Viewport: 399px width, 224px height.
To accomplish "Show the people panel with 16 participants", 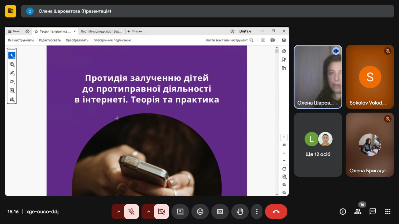I will pyautogui.click(x=358, y=212).
